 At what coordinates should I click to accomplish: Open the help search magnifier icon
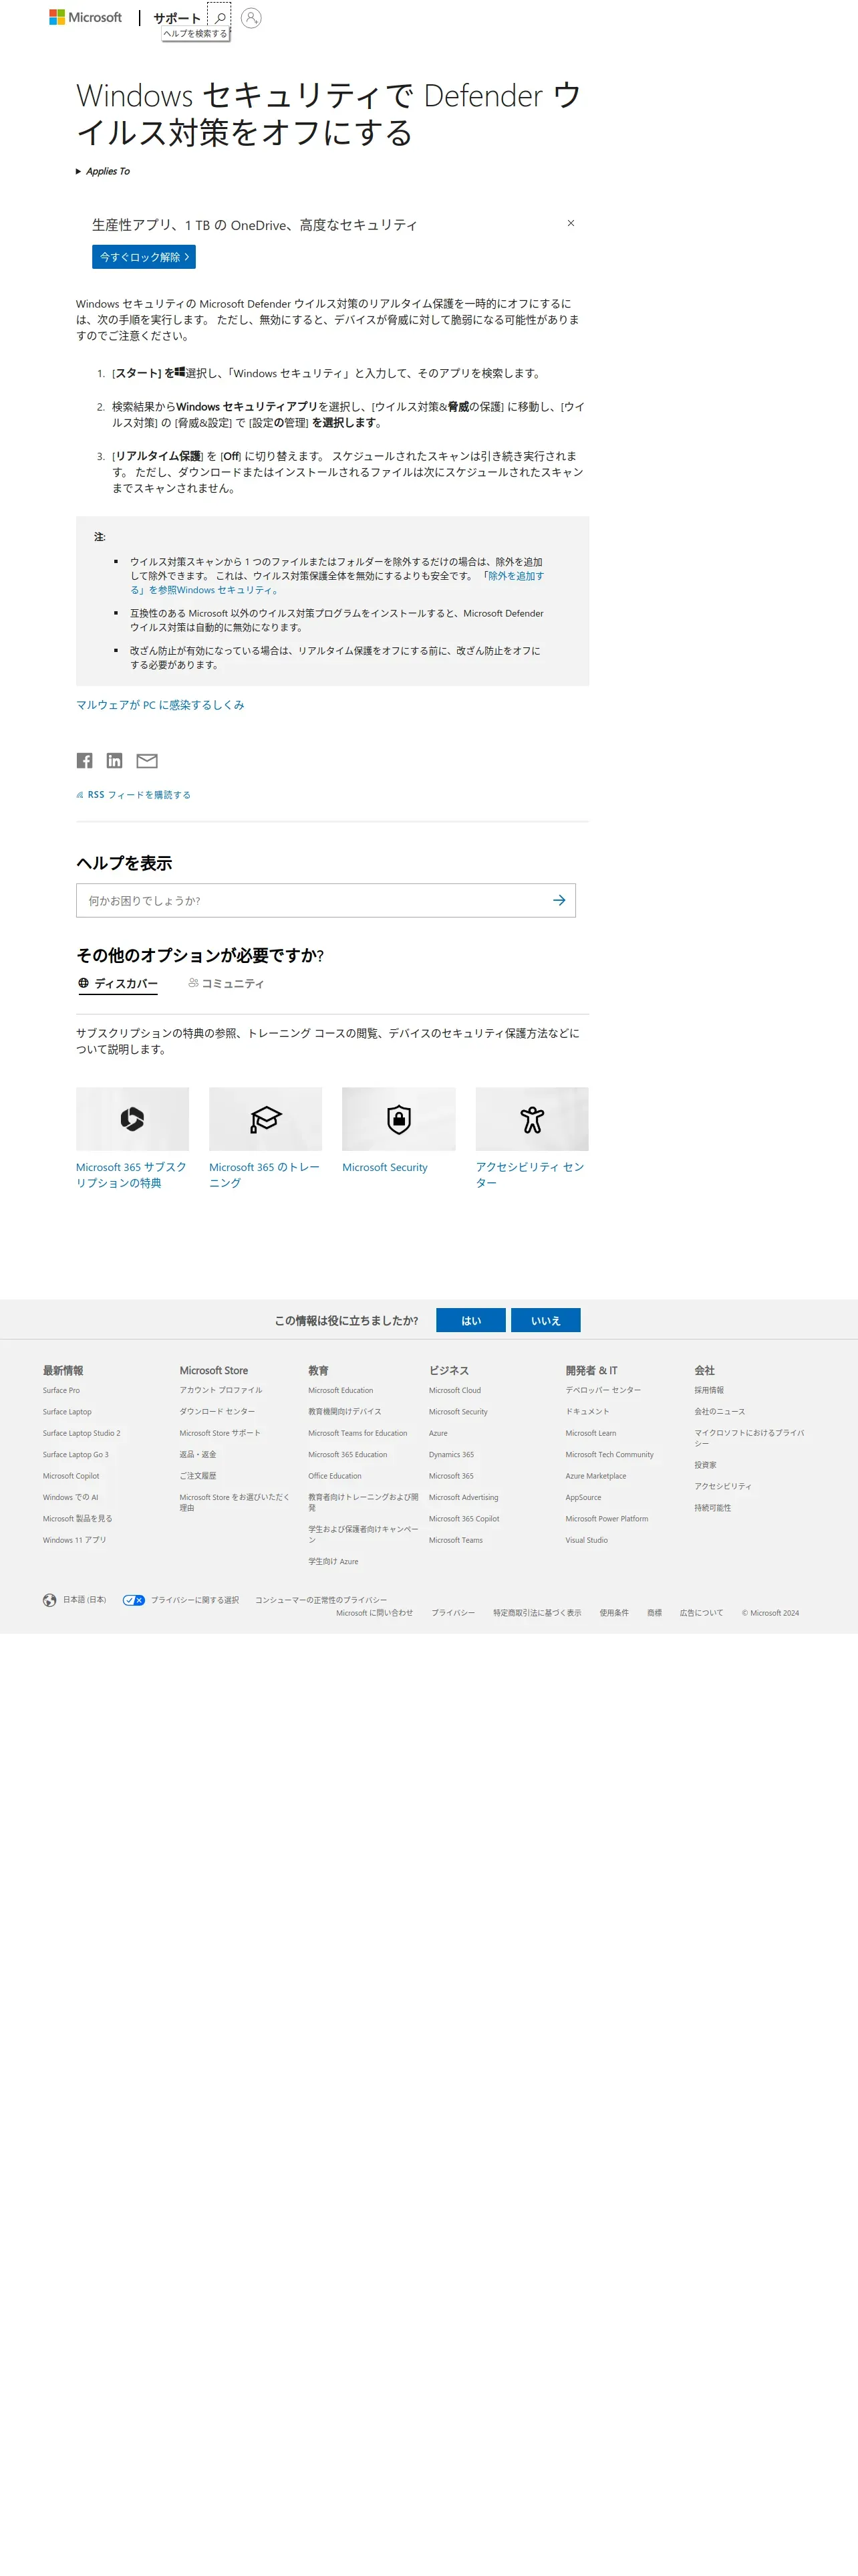coord(220,17)
